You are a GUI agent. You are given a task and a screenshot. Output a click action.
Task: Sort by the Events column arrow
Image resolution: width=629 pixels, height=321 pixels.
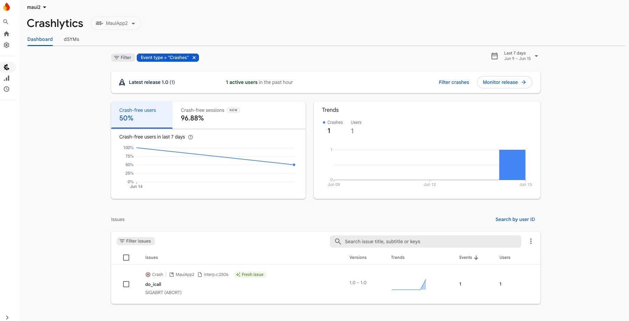476,258
